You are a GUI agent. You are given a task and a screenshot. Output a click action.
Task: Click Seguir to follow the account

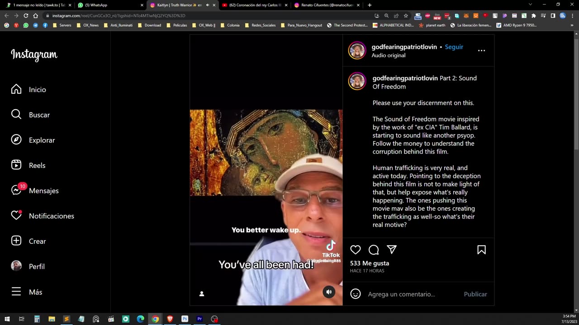[454, 47]
